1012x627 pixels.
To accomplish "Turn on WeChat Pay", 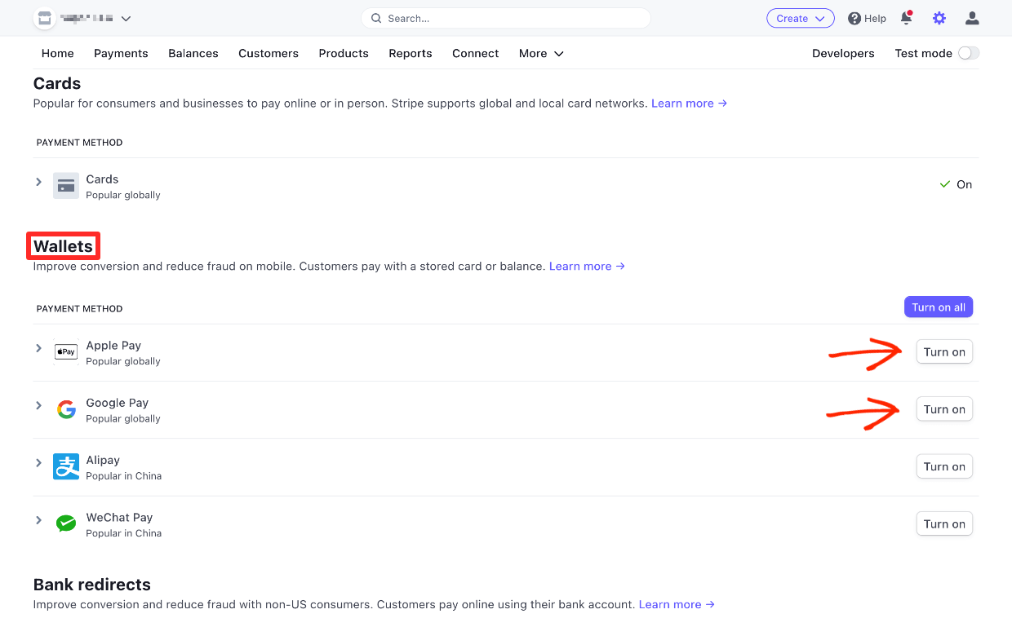I will (x=944, y=523).
